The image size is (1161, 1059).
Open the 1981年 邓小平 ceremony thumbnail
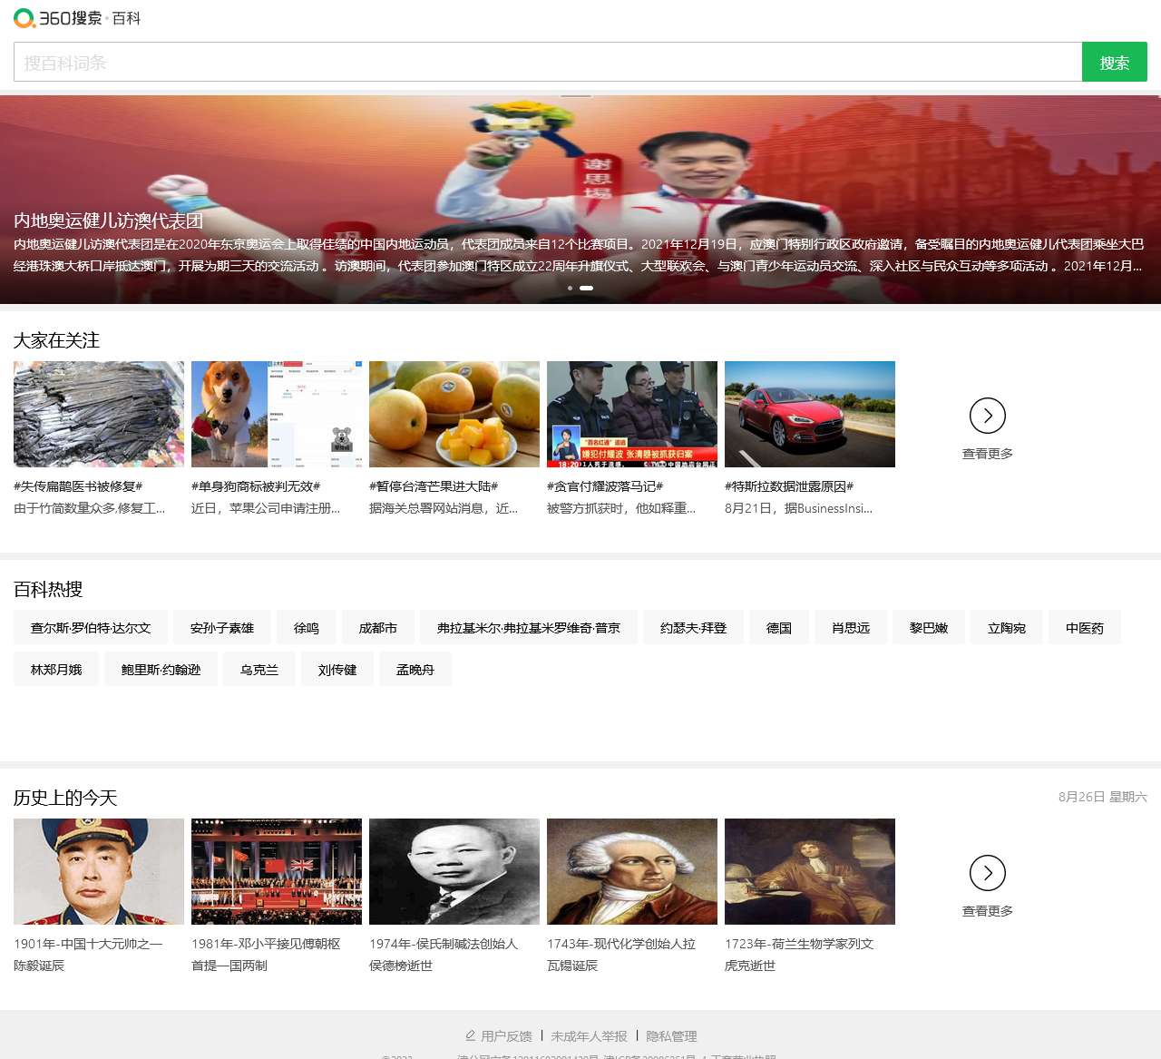click(277, 872)
